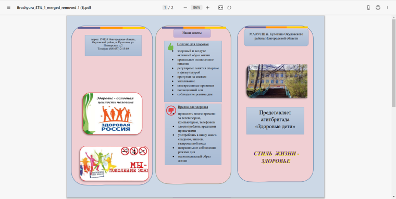Click the Вредно для здоровья heading

(x=193, y=107)
